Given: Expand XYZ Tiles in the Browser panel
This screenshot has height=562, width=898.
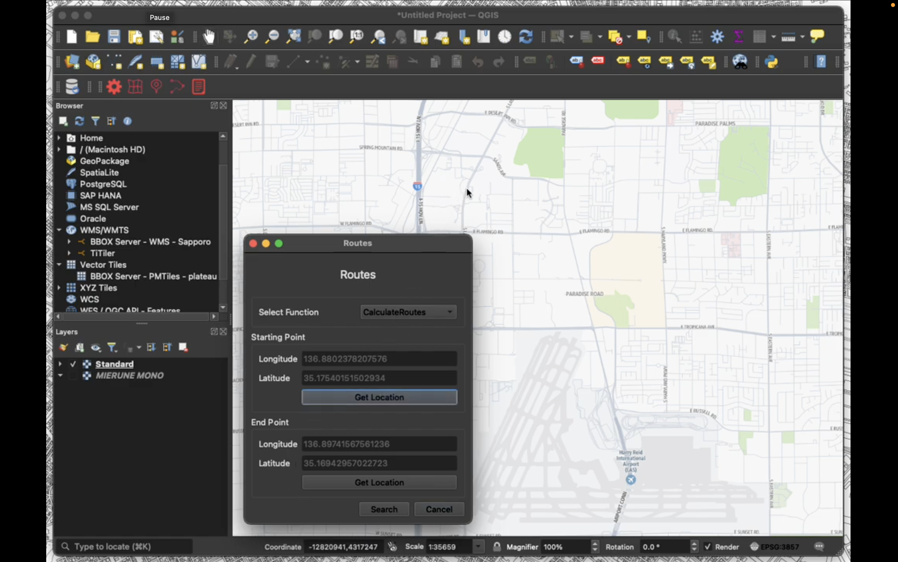Looking at the screenshot, I should 59,287.
